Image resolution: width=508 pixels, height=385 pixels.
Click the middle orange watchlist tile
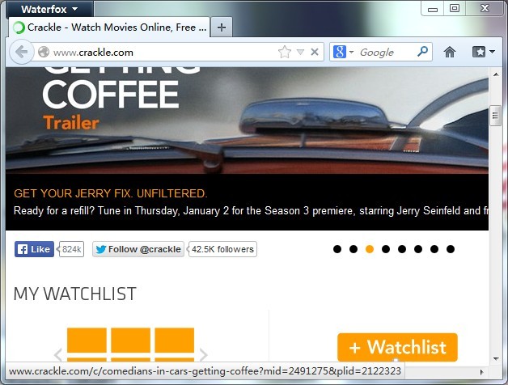pyautogui.click(x=130, y=341)
